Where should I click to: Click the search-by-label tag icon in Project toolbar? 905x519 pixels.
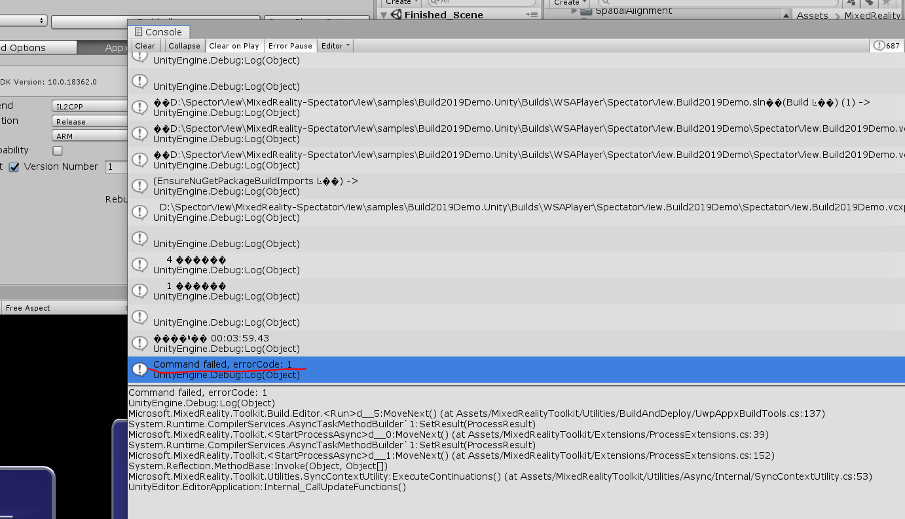[x=869, y=3]
